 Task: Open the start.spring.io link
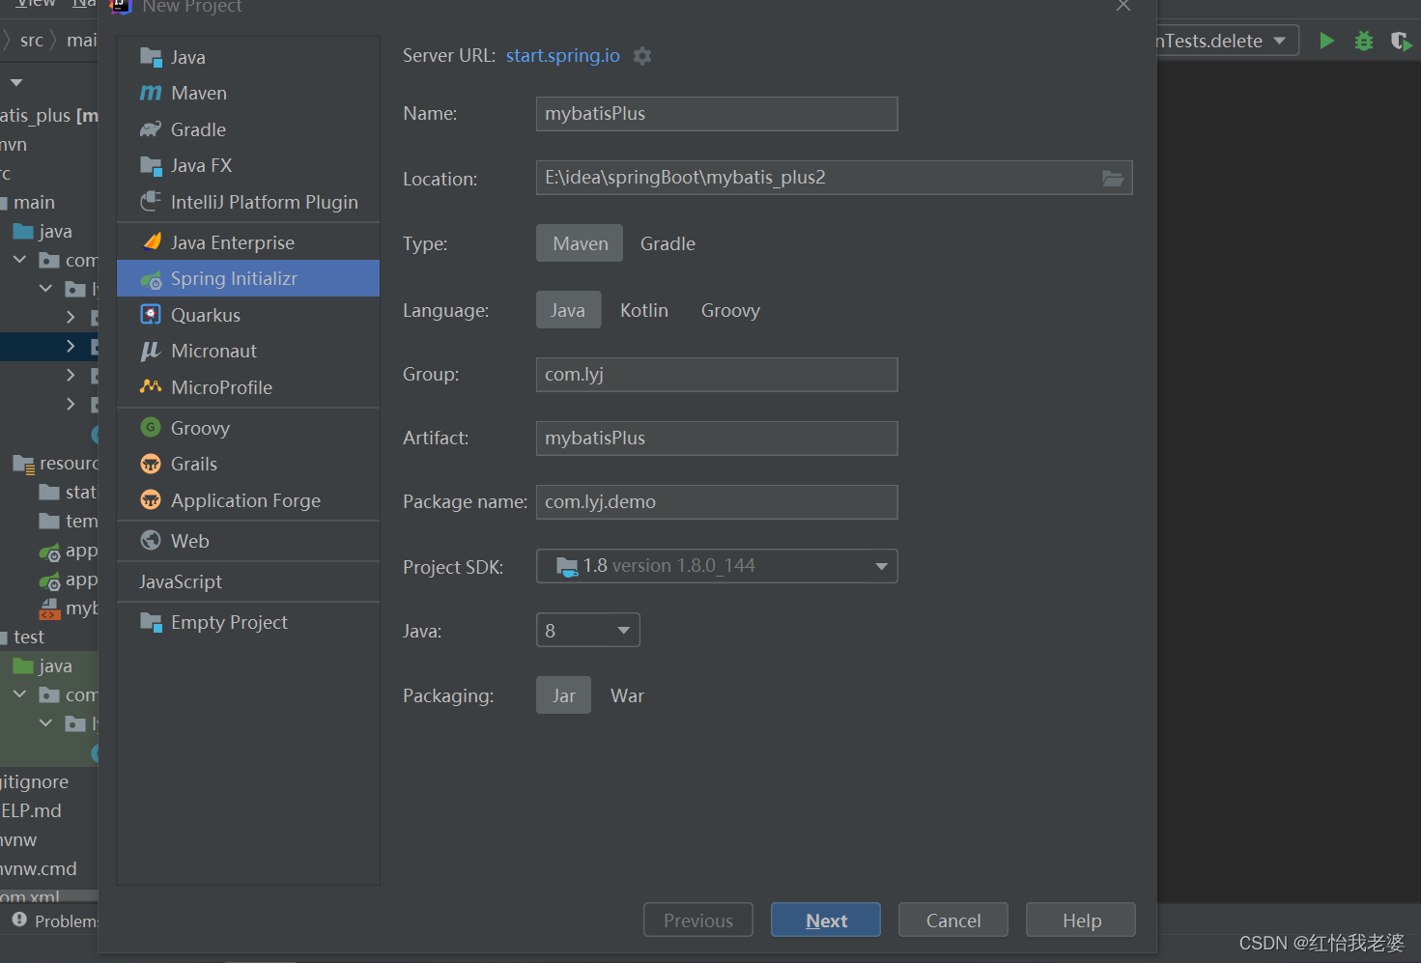point(563,56)
